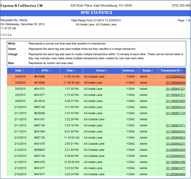Viewport: 191px width, 179px height.
Task: View transaction 1011000657134 details
Action: pos(175,113)
